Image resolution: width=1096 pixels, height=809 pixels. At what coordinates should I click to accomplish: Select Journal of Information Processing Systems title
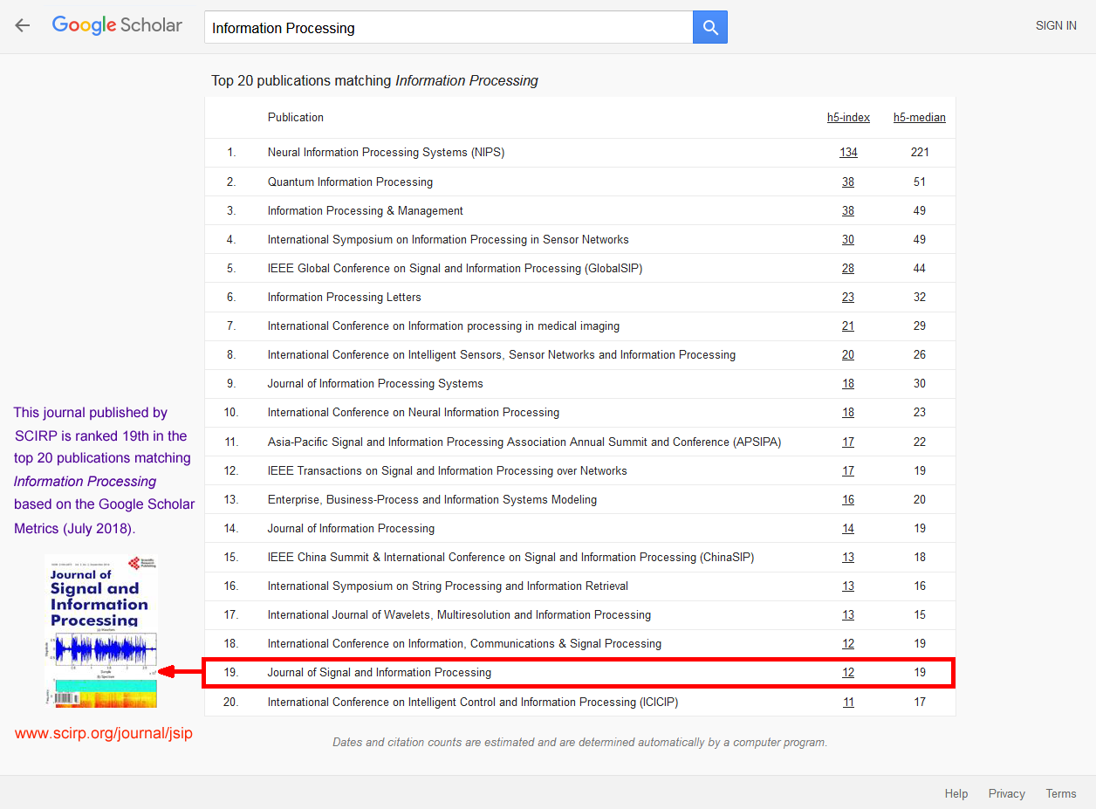[376, 384]
